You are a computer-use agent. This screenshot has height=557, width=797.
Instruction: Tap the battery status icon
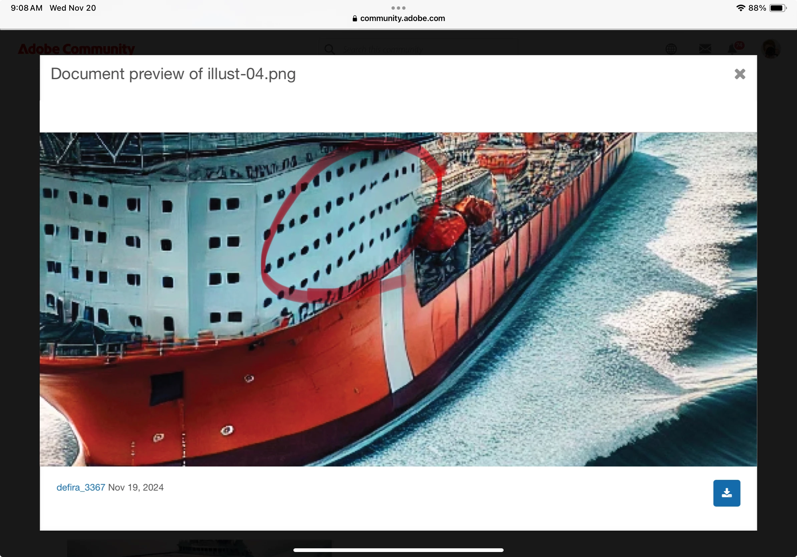(x=778, y=8)
